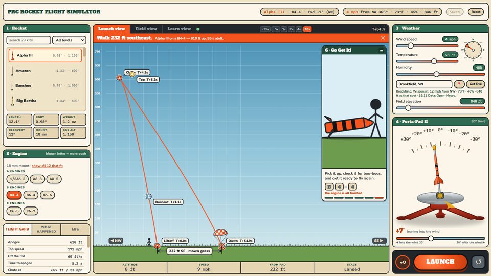Open the Flight Card tab

click(17, 229)
